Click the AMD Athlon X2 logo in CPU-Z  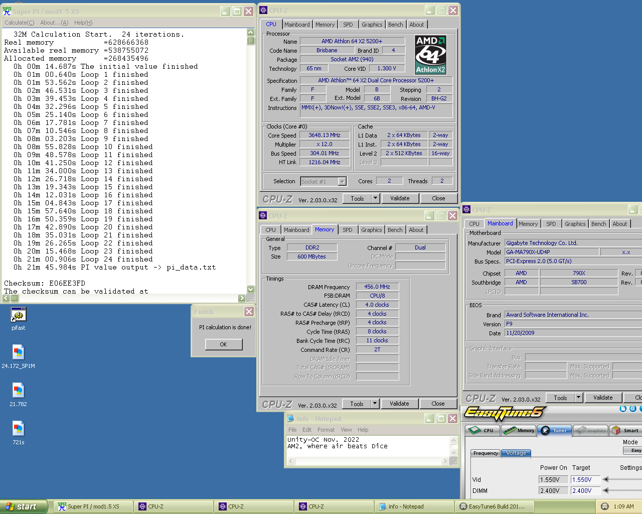pyautogui.click(x=430, y=55)
